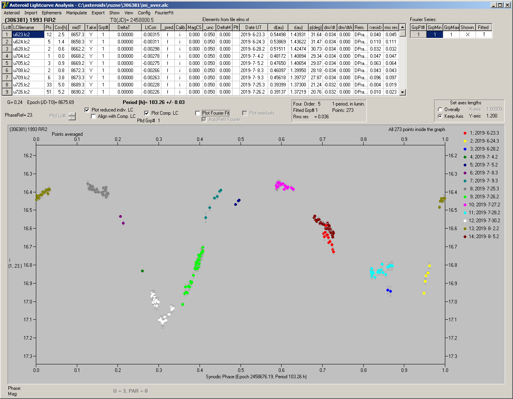
Task: Open the FourierFit menu
Action: (x=164, y=13)
